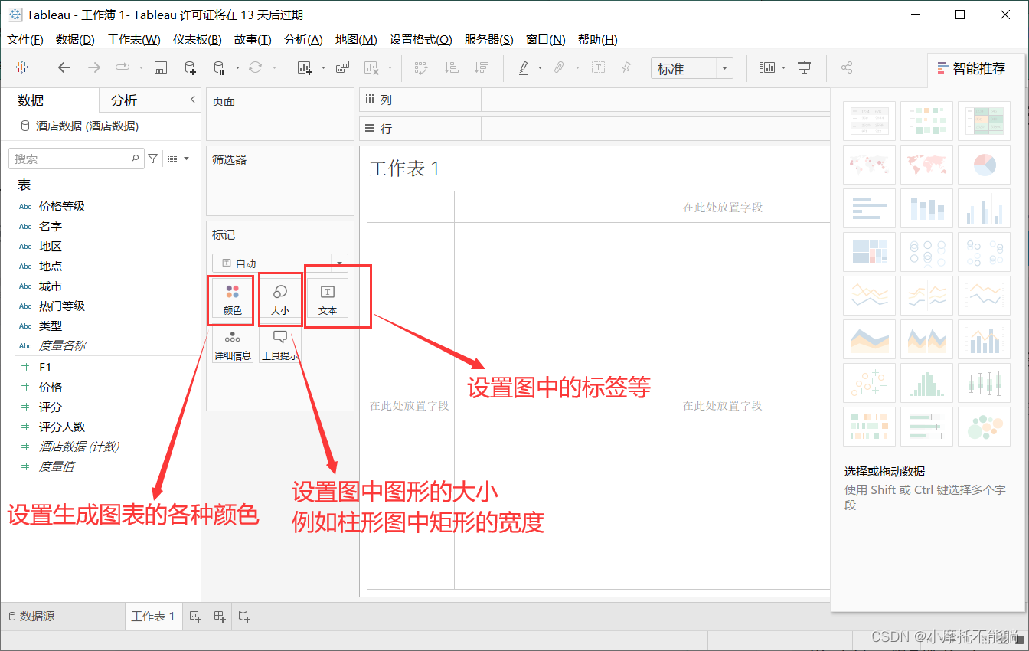Click the sort ascending icon
Screen dimensions: 1029x651
click(x=451, y=67)
